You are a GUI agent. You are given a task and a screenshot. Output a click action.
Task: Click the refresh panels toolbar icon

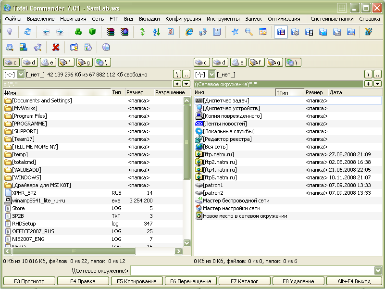point(28,32)
